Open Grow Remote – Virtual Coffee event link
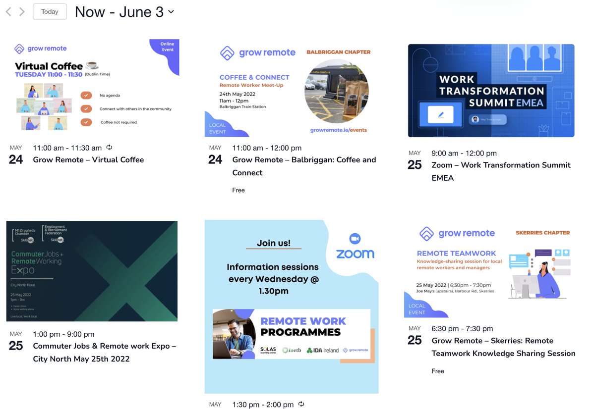The width and height of the screenshot is (595, 409). pyautogui.click(x=88, y=159)
